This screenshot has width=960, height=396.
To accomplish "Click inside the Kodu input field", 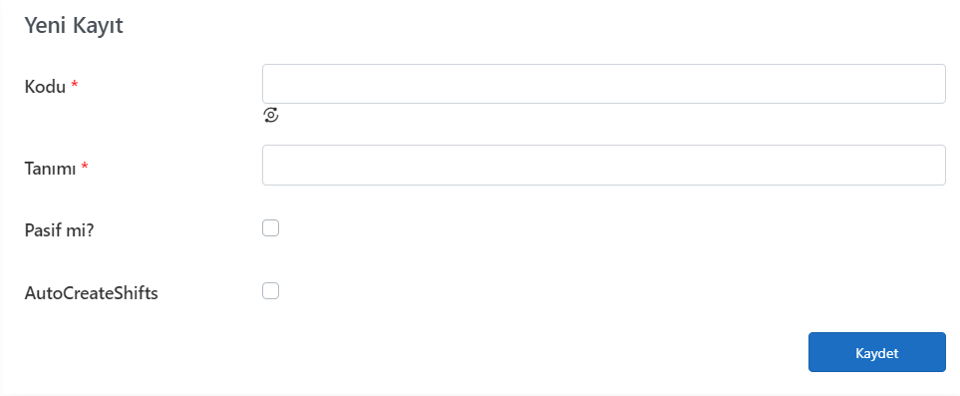I will click(x=604, y=84).
